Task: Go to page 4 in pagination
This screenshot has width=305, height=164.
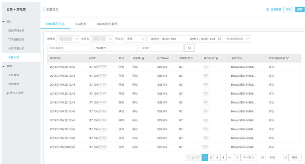Action: [223, 157]
